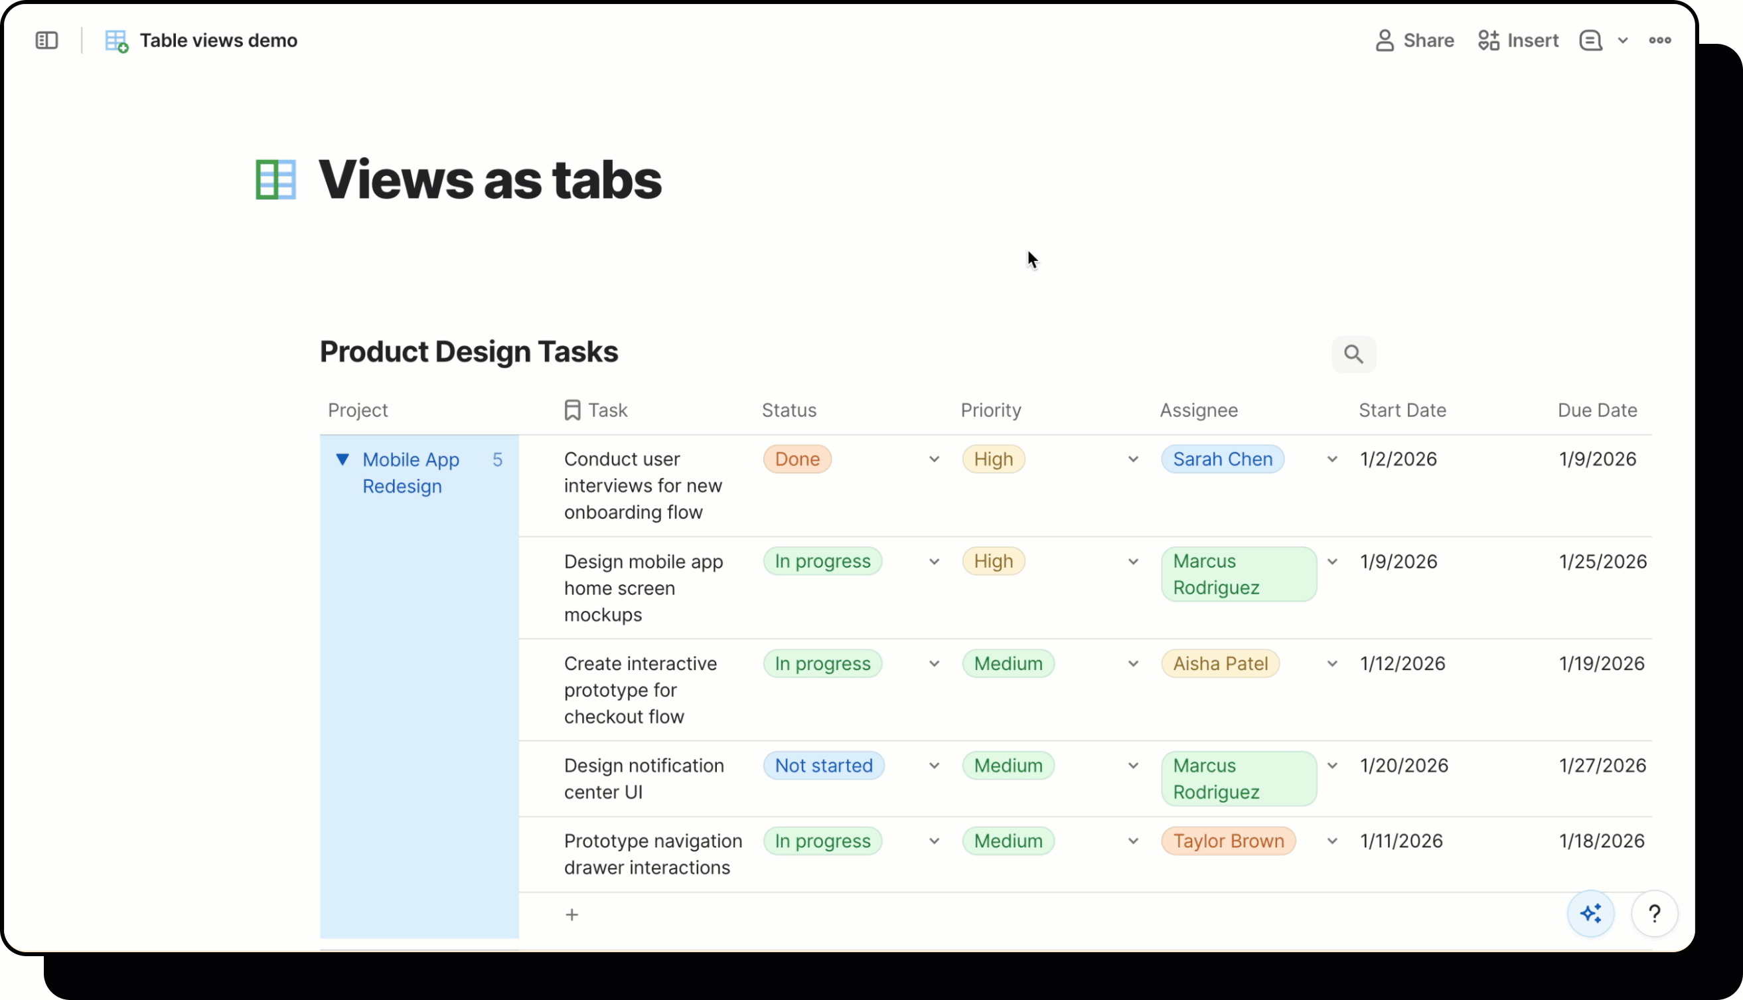Click the High priority chip for Design mobile app

(994, 561)
